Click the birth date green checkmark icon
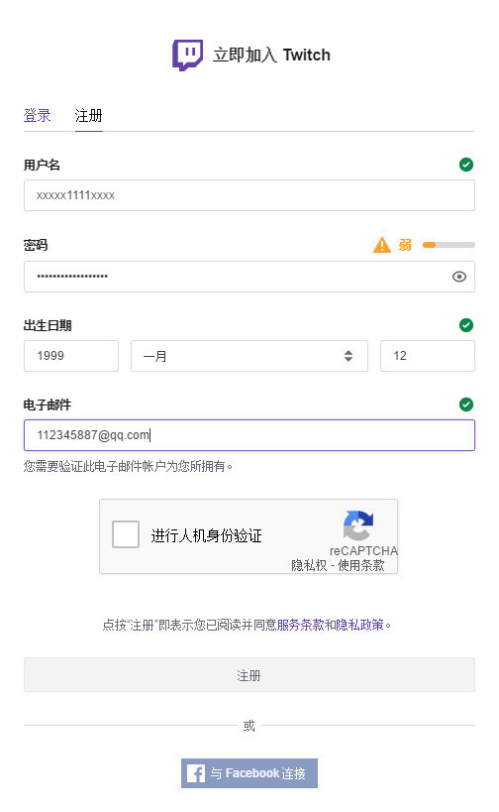499x812 pixels. pyautogui.click(x=466, y=325)
